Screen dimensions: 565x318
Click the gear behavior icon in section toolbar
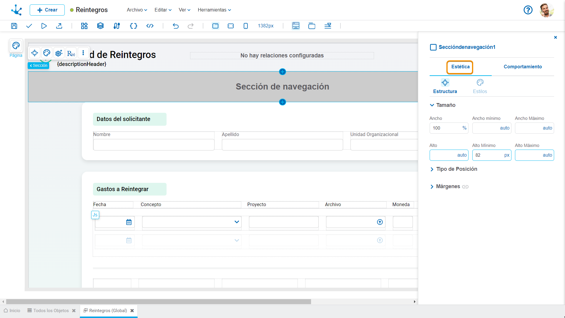(x=59, y=53)
